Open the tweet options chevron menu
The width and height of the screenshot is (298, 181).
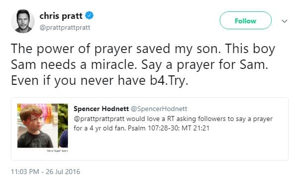point(284,21)
